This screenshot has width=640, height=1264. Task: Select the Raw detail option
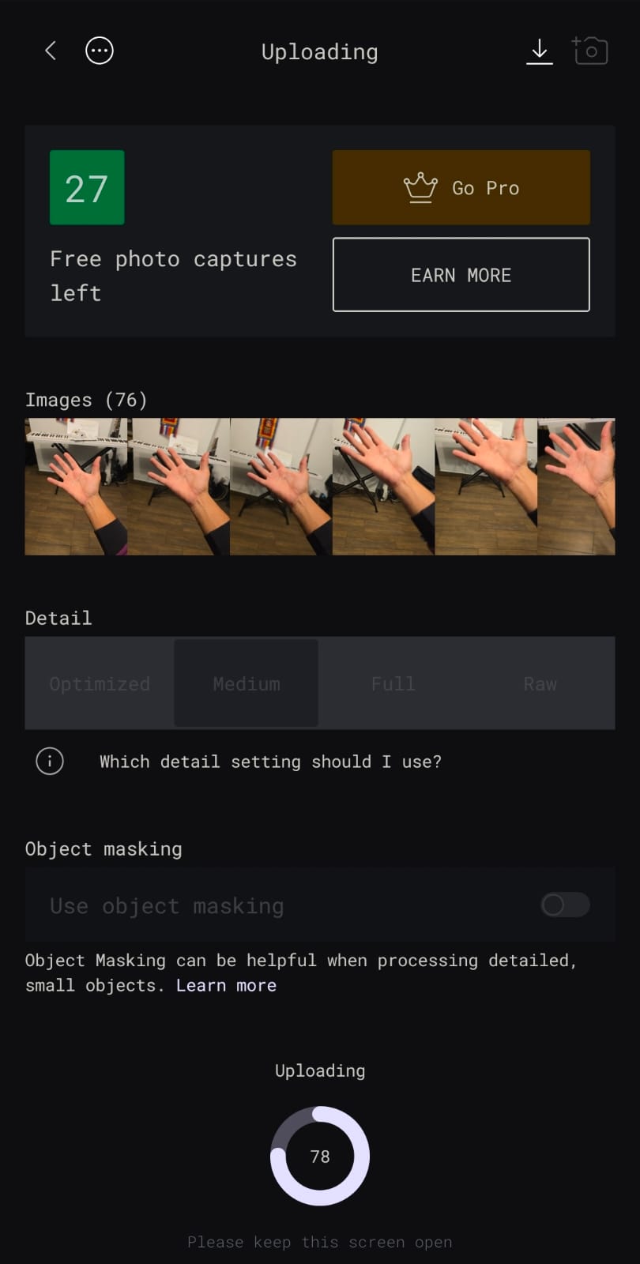click(x=540, y=683)
